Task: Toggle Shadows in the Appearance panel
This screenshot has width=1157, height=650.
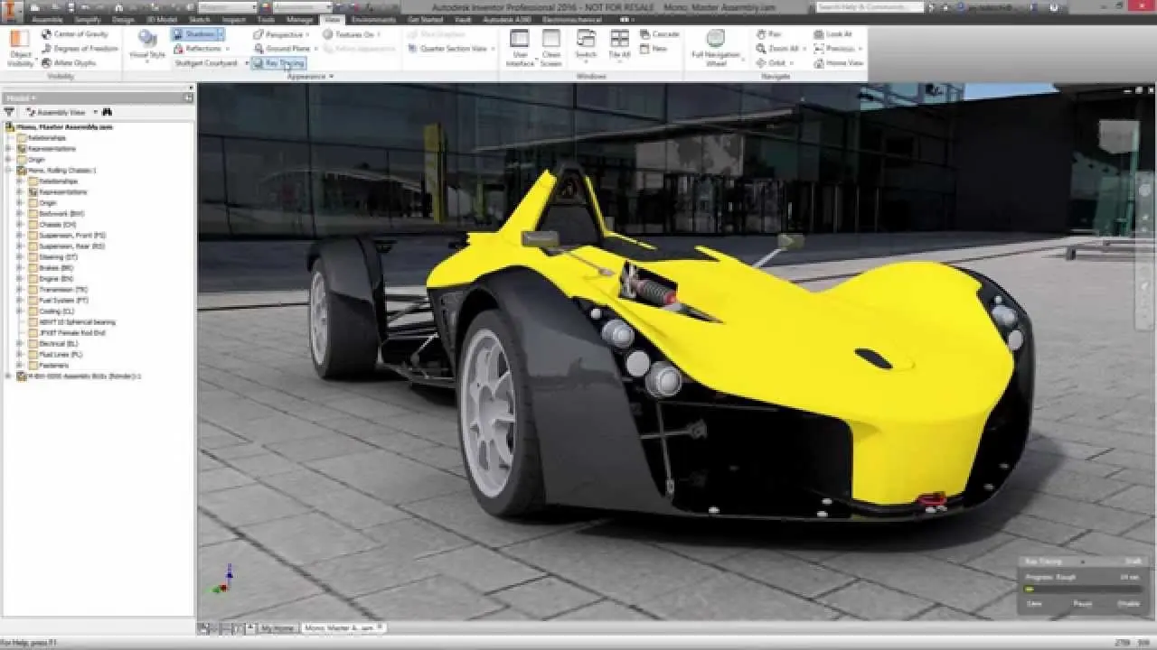Action: (x=194, y=33)
